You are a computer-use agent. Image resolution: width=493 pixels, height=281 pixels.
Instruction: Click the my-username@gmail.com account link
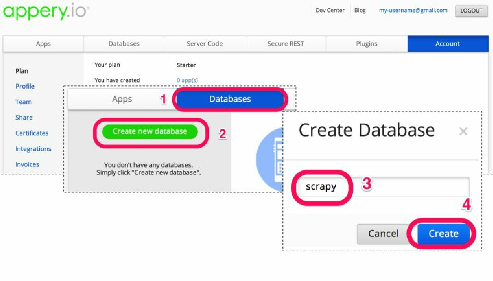click(x=413, y=10)
